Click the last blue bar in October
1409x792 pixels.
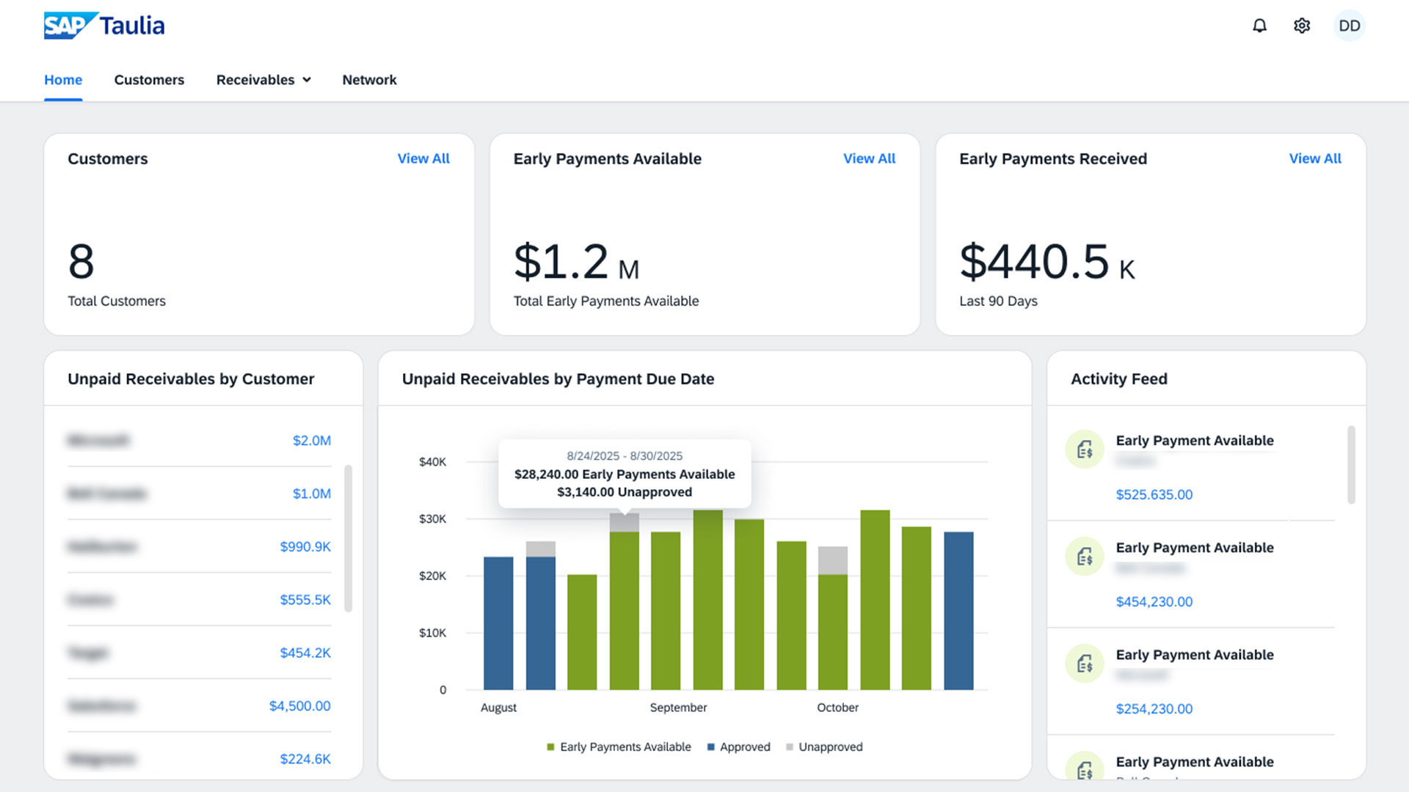(x=958, y=610)
